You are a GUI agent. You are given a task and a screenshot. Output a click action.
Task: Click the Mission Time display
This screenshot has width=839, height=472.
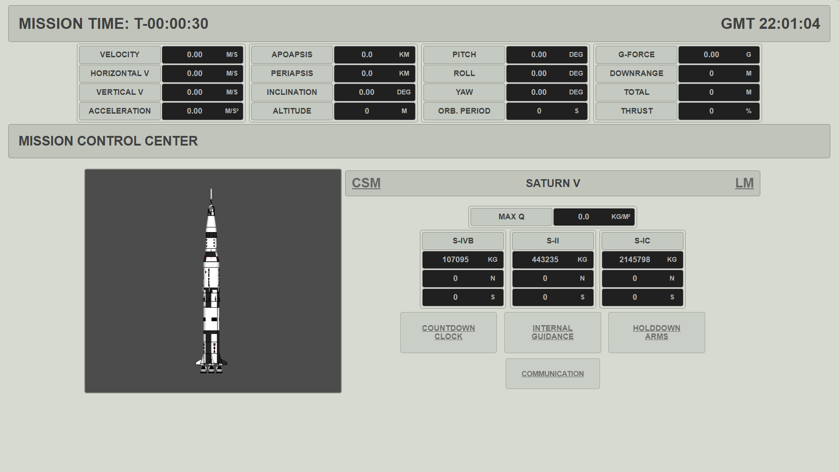pyautogui.click(x=114, y=24)
